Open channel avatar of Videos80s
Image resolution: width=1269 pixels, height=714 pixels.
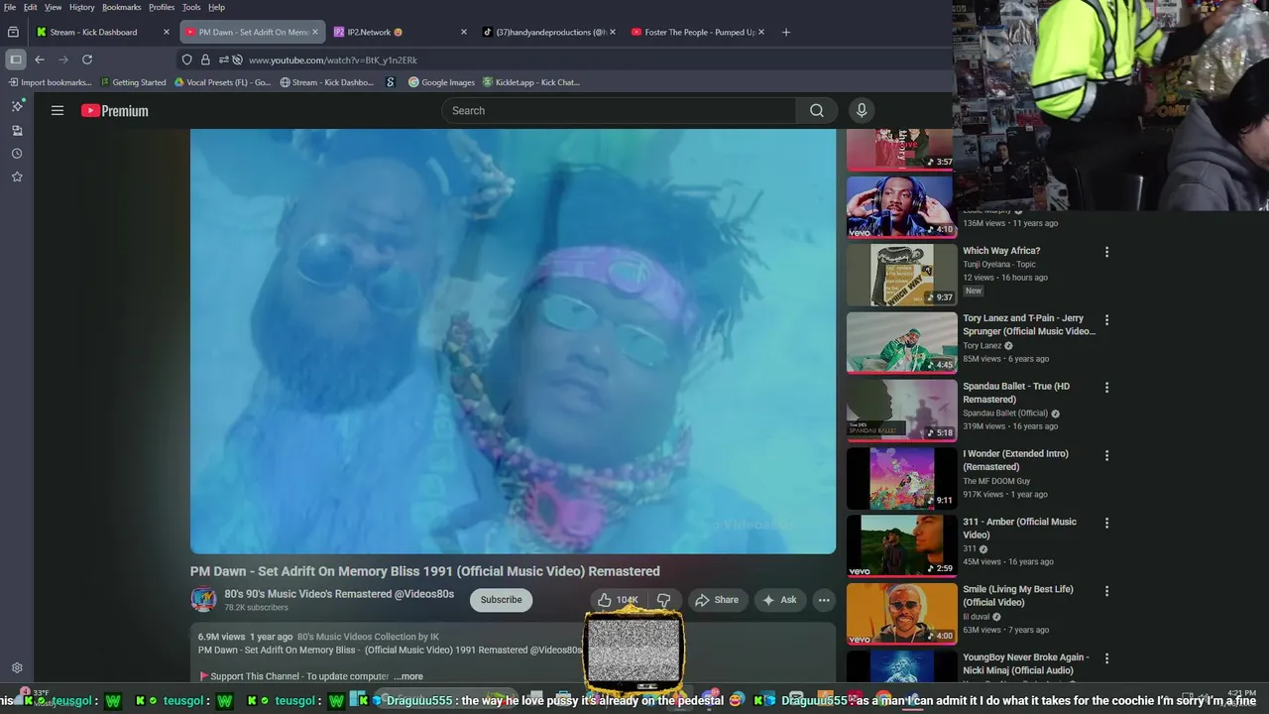[x=203, y=599]
